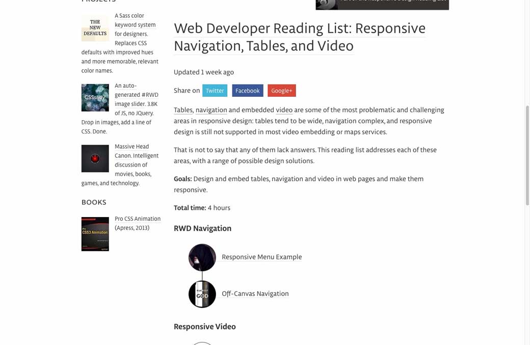Open the auto-generated #RWD image slider link
This screenshot has width=530, height=345.
click(136, 95)
